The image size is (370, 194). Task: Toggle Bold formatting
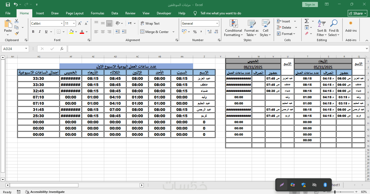(33, 32)
